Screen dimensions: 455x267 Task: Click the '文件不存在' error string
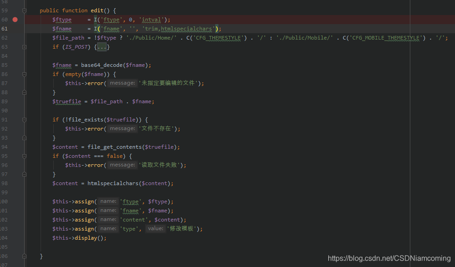pos(156,129)
